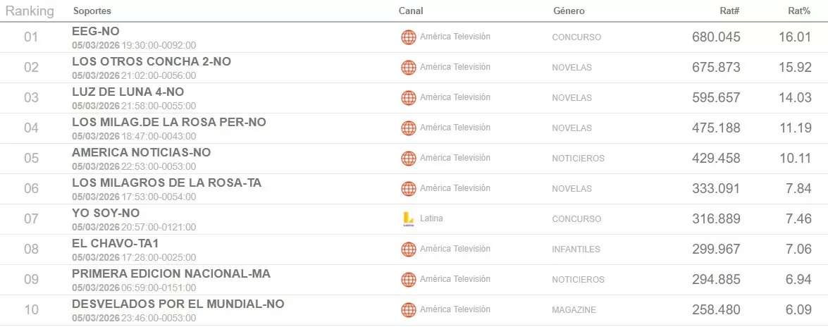The image size is (828, 327).
Task: Open the EEG-NO program title
Action: pos(96,32)
